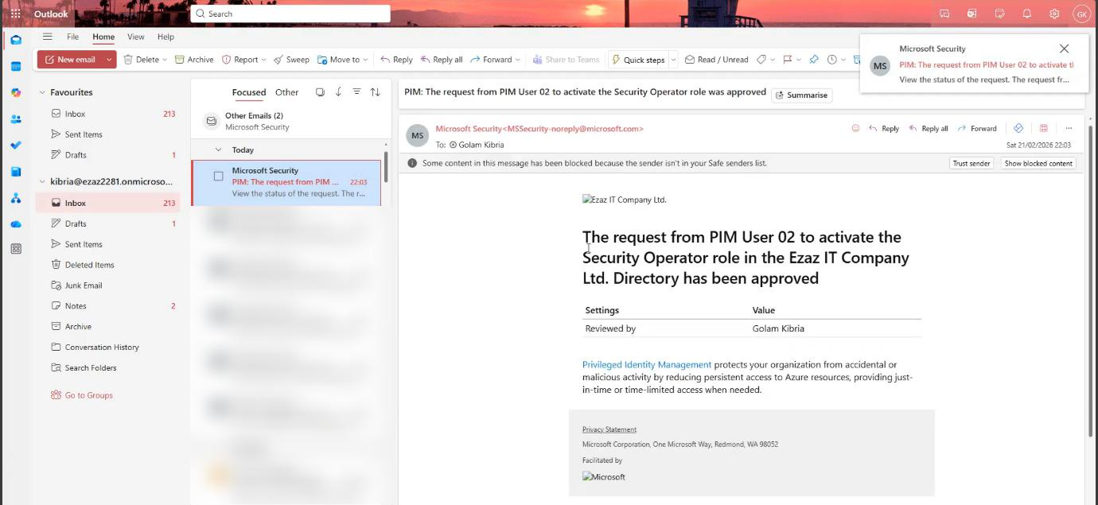Reply all using the ribbon button
The width and height of the screenshot is (1098, 505).
[x=442, y=60]
